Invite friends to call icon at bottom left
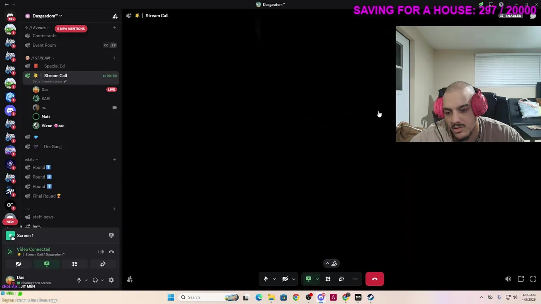 [x=130, y=280]
